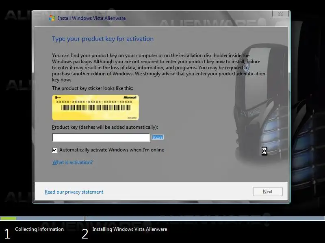The image size is (325, 243).
Task: Close the Install Windows Vista Alienware dialog
Action: point(280,14)
